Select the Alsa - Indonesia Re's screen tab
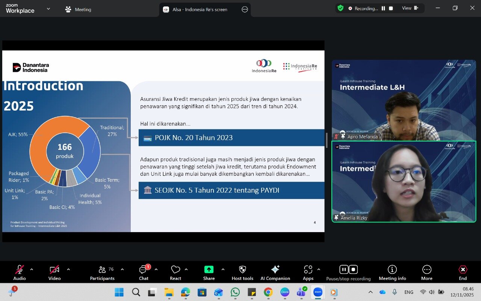This screenshot has height=301, width=481. click(200, 9)
